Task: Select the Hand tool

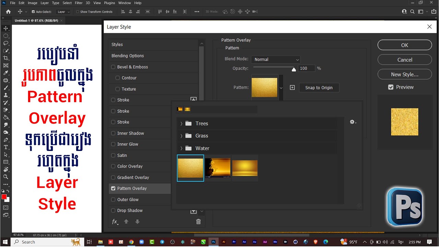Action: (x=6, y=169)
